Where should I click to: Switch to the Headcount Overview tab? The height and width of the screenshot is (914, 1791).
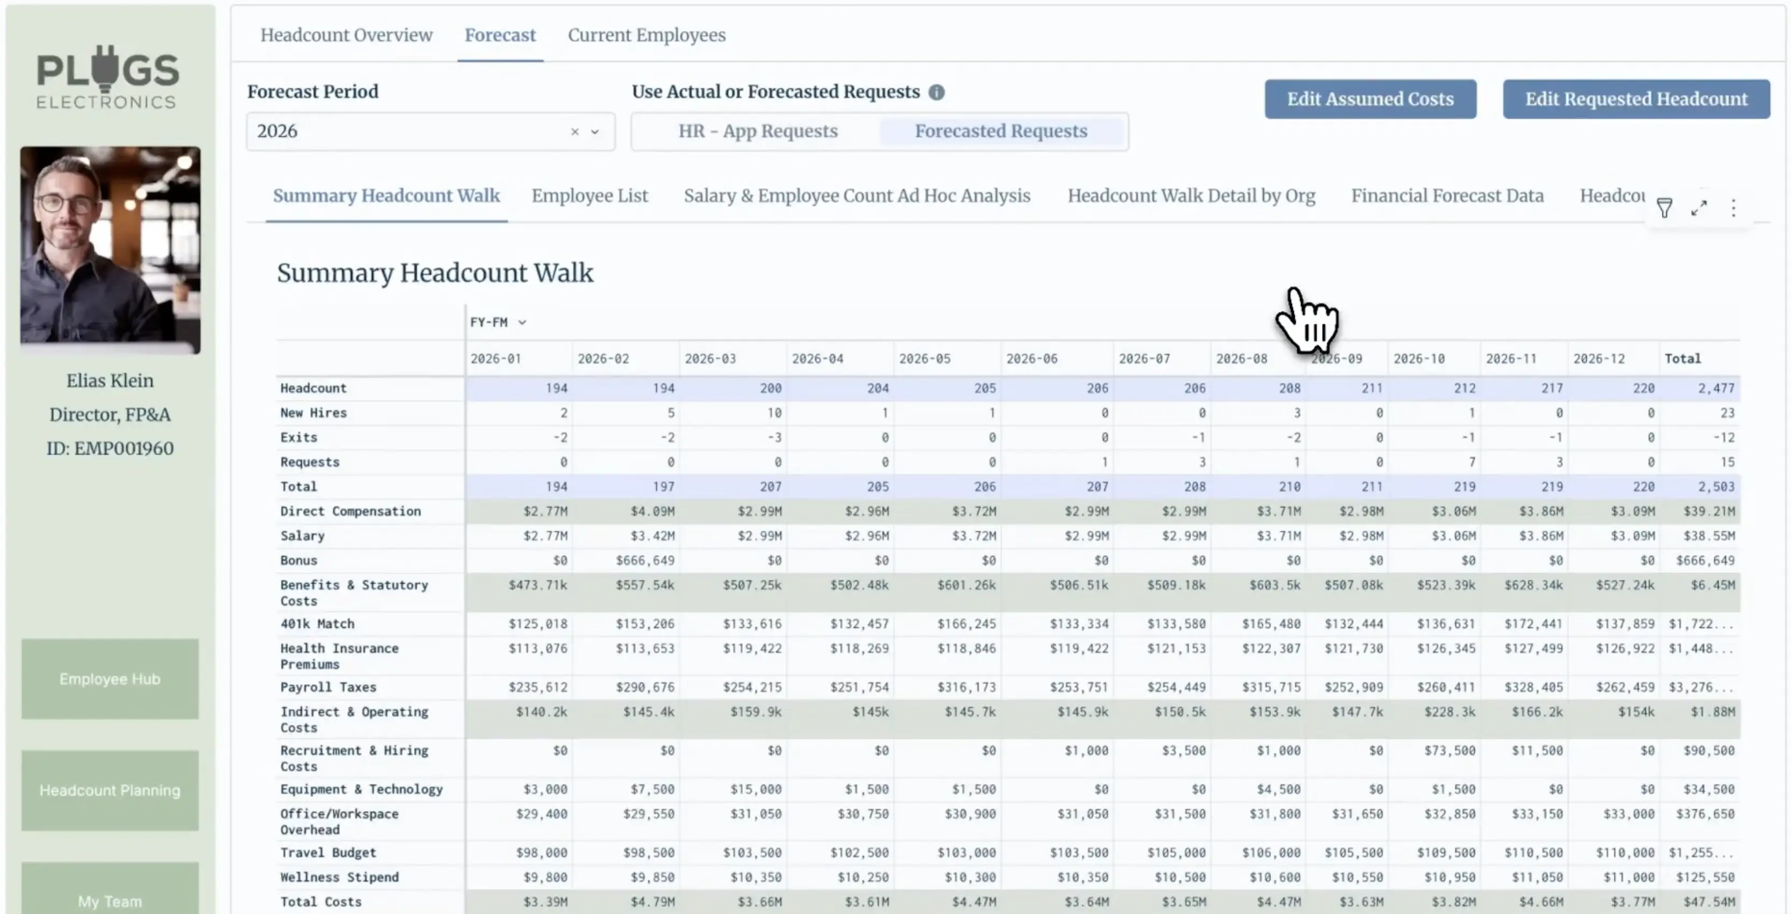[346, 35]
